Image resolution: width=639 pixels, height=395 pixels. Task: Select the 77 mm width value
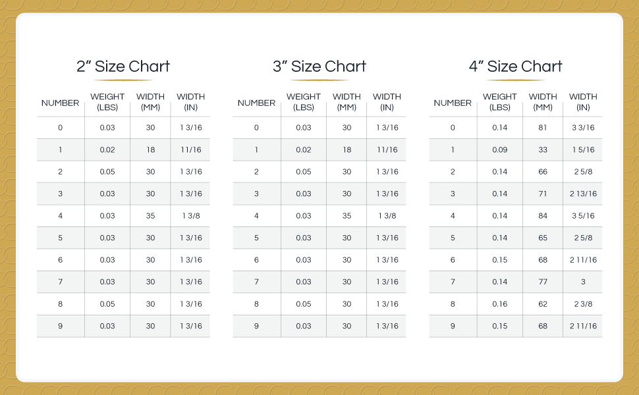point(543,282)
